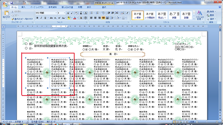The image size is (223, 125).
Task: Switch to 差し込み文書 ribbon tab
Action: pos(67,7)
